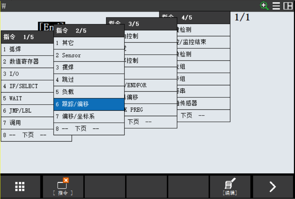The image size is (295, 199).
Task: Choose the IF/SELECT instruction
Action: [x=27, y=86]
